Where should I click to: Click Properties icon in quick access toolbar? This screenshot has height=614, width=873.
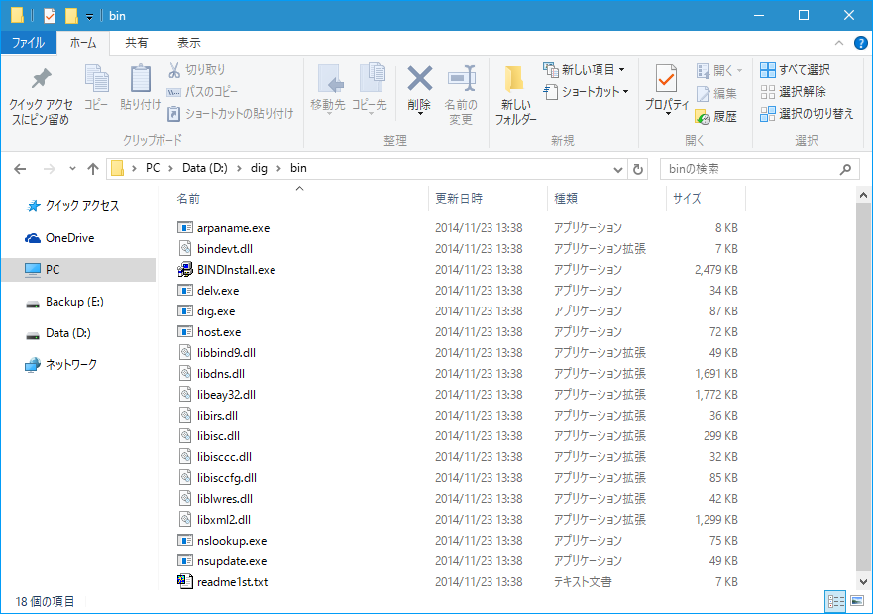tap(50, 16)
